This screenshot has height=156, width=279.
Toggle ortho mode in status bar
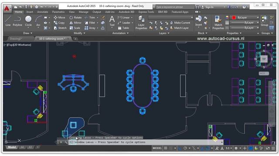[x=180, y=148]
